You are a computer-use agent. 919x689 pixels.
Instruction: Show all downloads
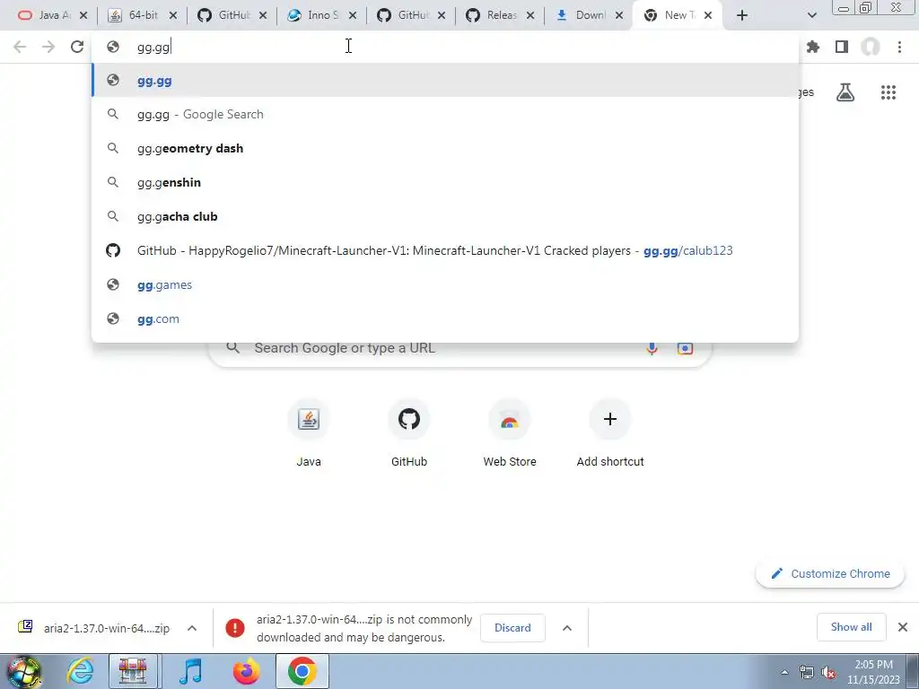[x=851, y=627]
